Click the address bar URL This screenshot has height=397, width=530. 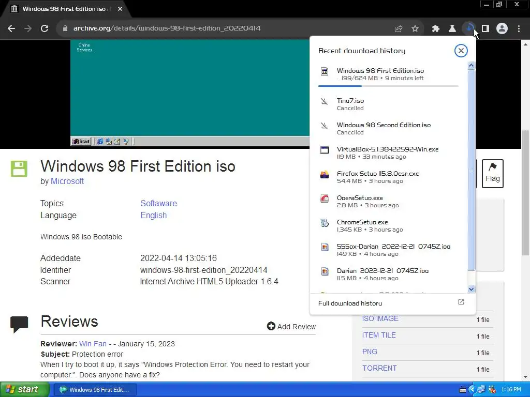[x=167, y=28]
